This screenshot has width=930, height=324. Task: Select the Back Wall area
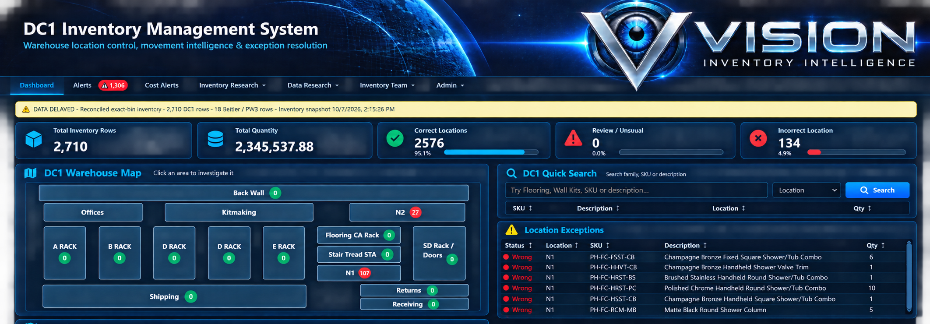point(254,193)
